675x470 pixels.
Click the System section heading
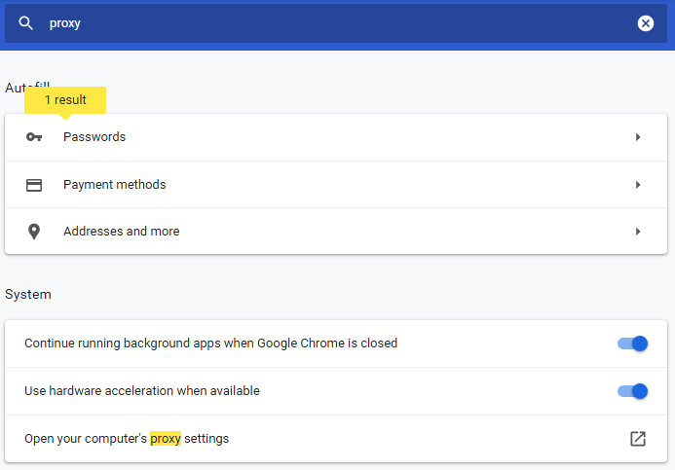coord(28,294)
